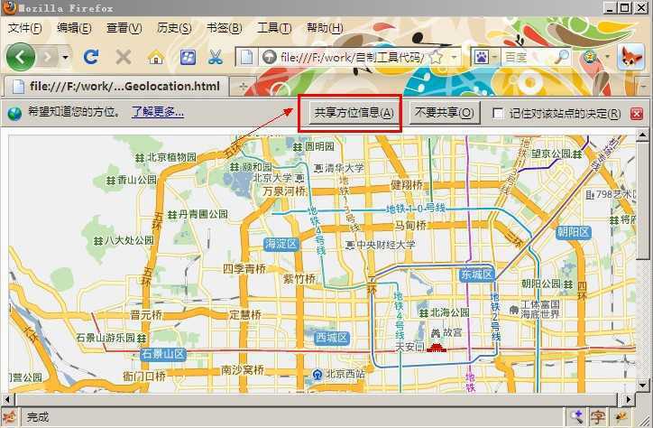Go to the Home page
Image resolution: width=653 pixels, height=428 pixels.
click(x=155, y=57)
